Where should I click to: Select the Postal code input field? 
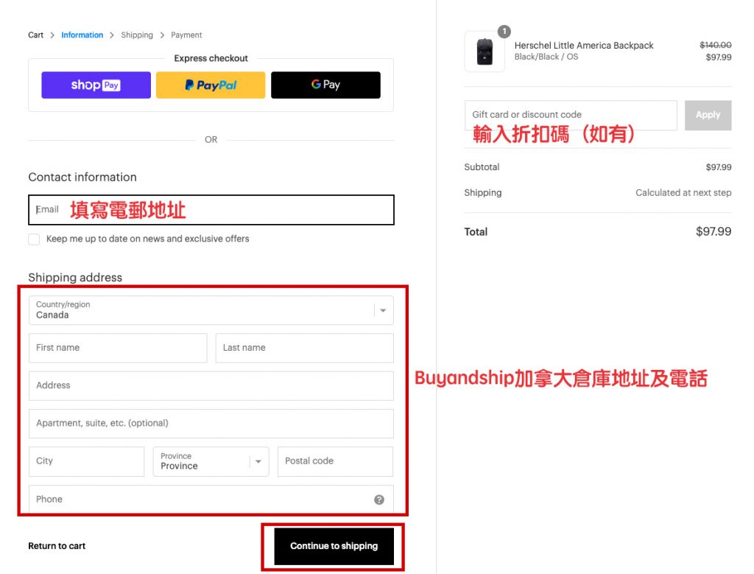click(335, 461)
